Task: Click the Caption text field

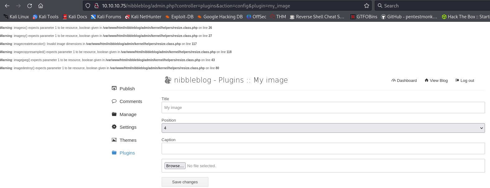Action: [x=323, y=148]
